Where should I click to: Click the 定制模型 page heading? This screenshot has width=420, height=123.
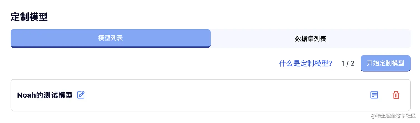[29, 17]
